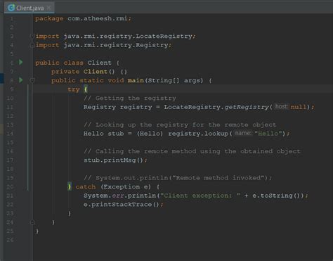Click '"Client exception: "' string on line 21
The width and height of the screenshot is (333, 261).
(200, 196)
